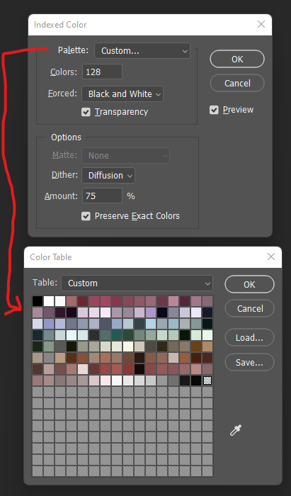Select the black swatch in first row
The width and height of the screenshot is (291, 496).
[38, 301]
